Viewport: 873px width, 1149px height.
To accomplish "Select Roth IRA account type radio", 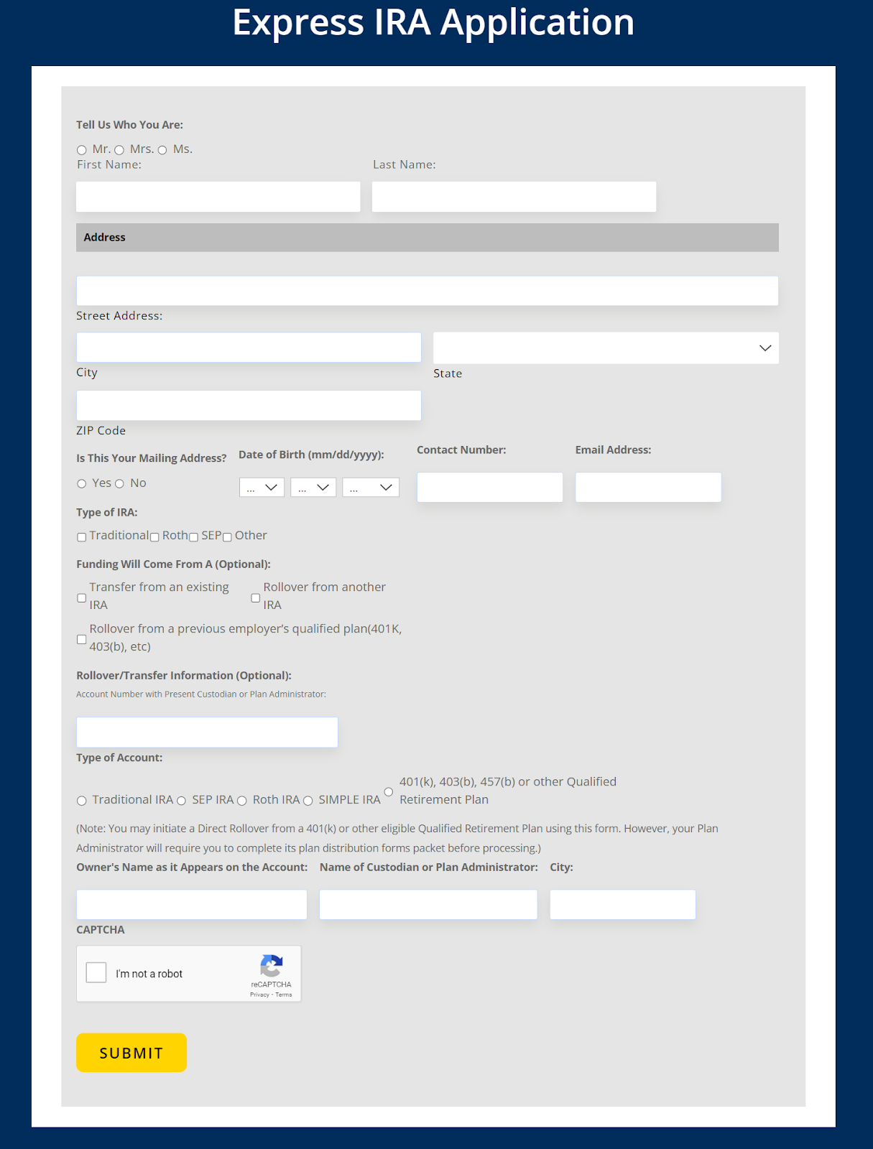I will click(x=242, y=801).
